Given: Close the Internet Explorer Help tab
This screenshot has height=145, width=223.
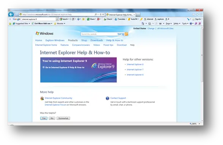Looking at the screenshot, I should click(x=134, y=15).
